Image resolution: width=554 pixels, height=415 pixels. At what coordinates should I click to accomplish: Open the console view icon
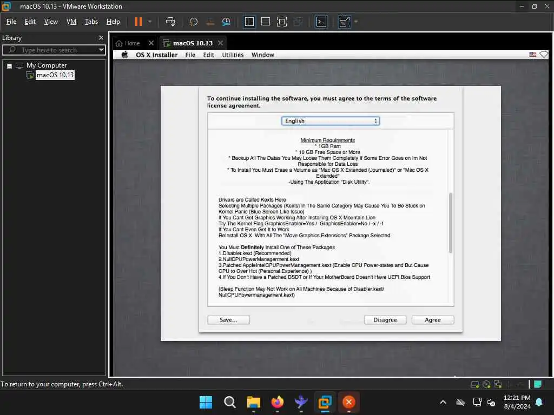click(x=321, y=22)
